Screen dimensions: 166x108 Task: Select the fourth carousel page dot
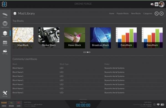click(x=90, y=52)
